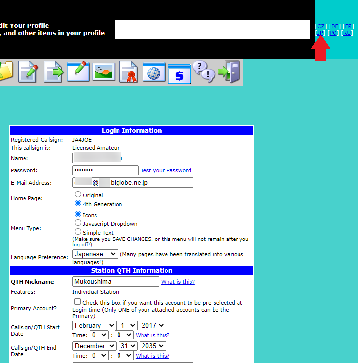Open the end date year dropdown (2035)
The width and height of the screenshot is (358, 363).
152,346
